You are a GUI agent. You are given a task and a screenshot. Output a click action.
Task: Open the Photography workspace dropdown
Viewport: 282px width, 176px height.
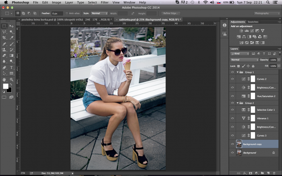tap(267, 13)
